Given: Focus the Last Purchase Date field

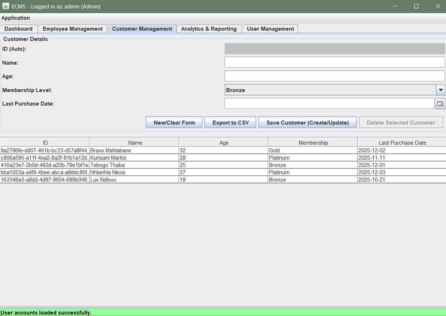Looking at the screenshot, I should (x=329, y=104).
